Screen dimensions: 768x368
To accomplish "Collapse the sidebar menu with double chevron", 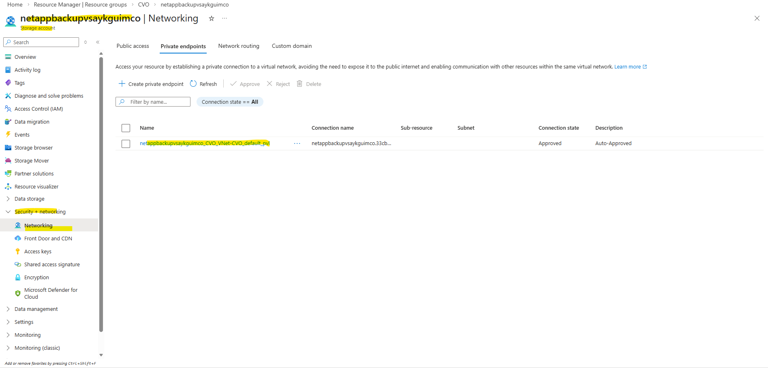I will tap(98, 42).
